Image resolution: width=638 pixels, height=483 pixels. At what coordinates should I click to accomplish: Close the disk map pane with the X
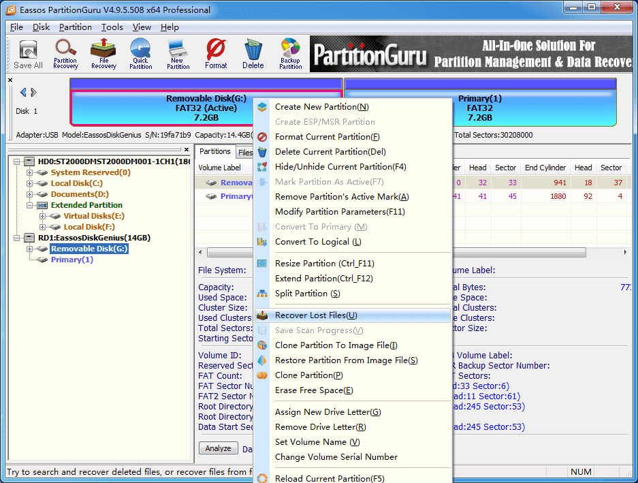click(x=10, y=80)
